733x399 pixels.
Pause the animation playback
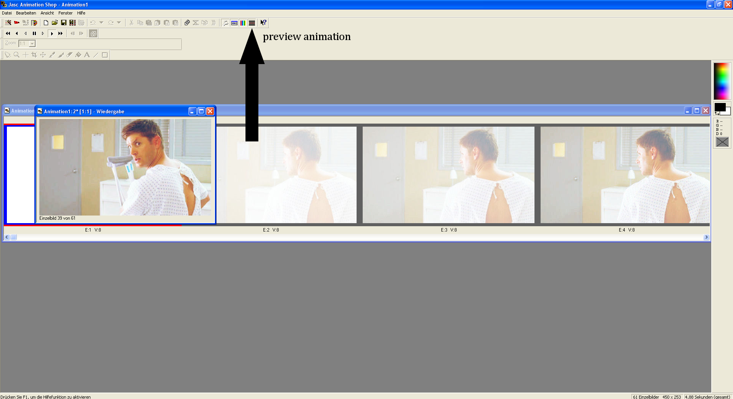click(34, 34)
